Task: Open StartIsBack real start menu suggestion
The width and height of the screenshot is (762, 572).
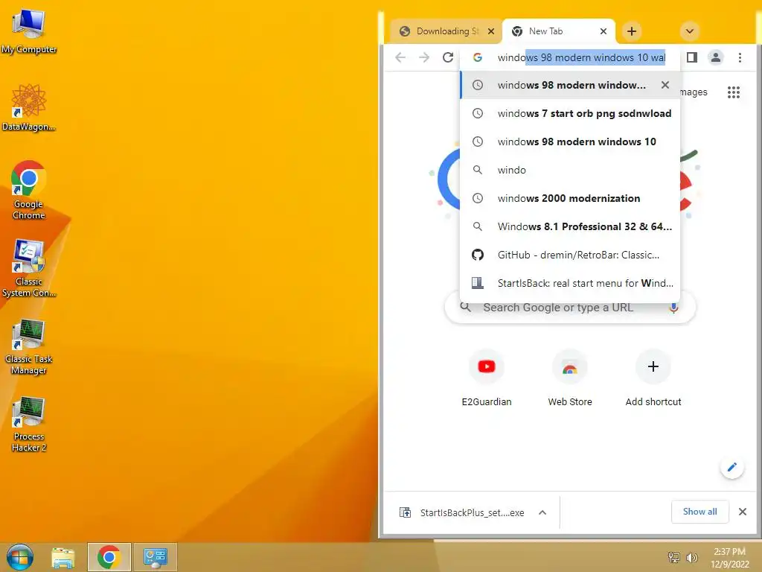Action: pyautogui.click(x=570, y=283)
